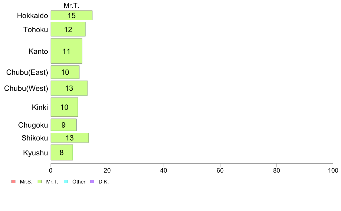Click the Other legend text label
This screenshot has height=211, width=341.
tap(79, 182)
